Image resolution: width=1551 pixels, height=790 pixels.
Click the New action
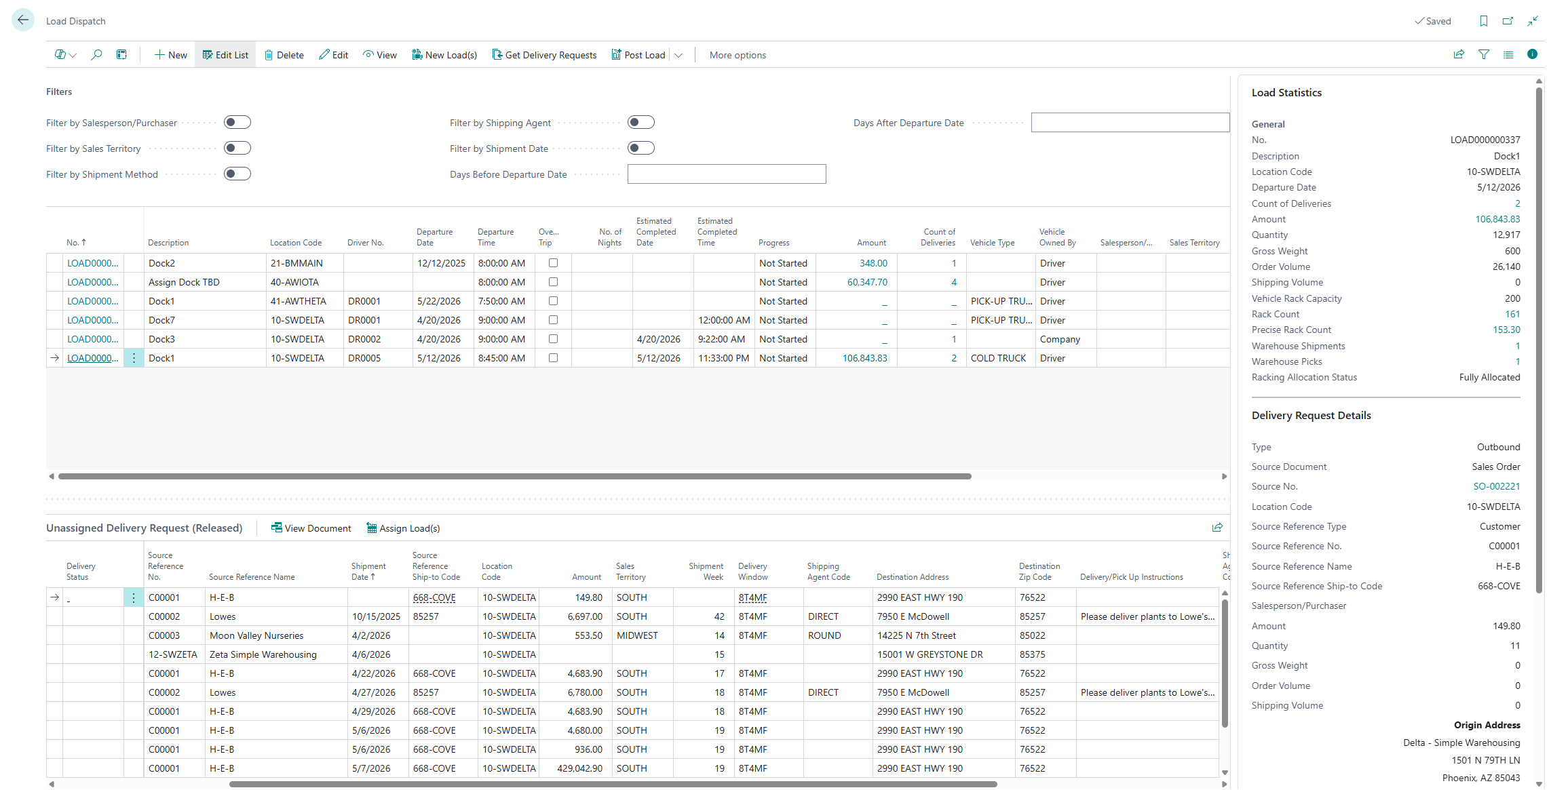[x=170, y=55]
